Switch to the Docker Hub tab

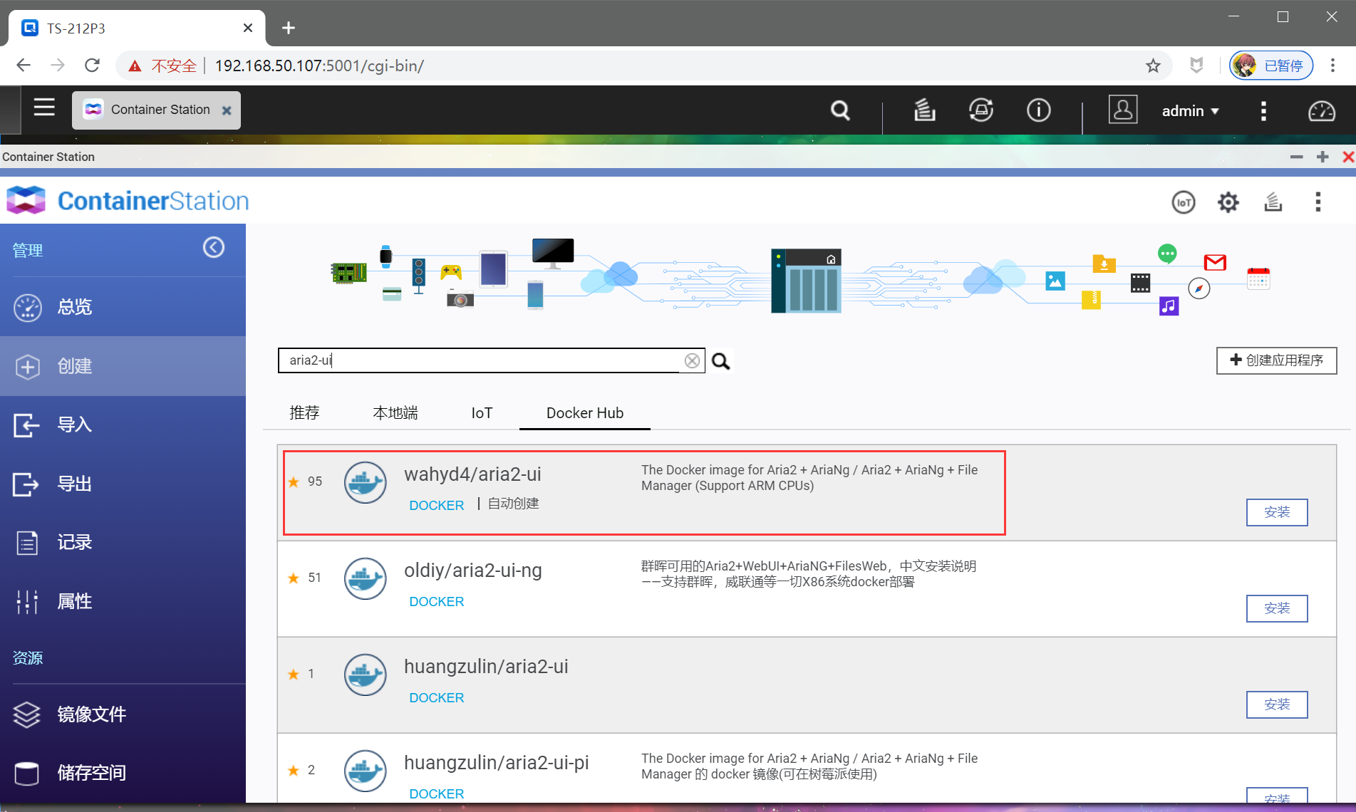pos(585,413)
